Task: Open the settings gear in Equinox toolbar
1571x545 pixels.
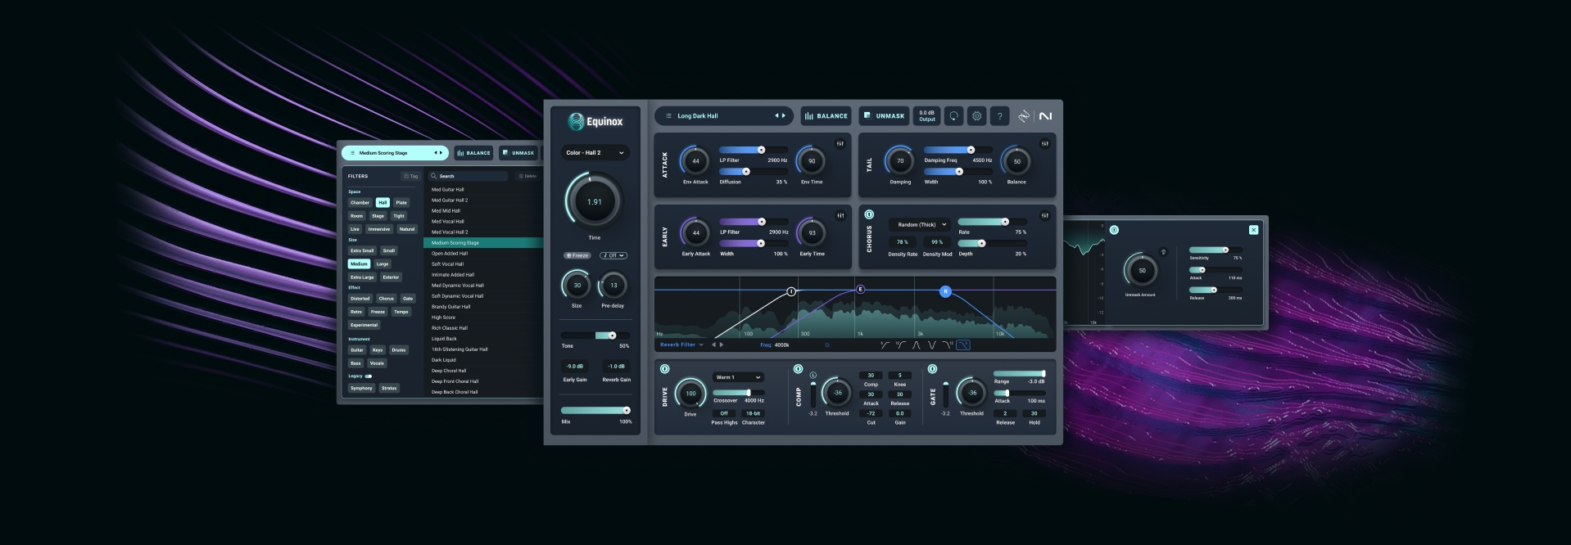Action: click(976, 116)
